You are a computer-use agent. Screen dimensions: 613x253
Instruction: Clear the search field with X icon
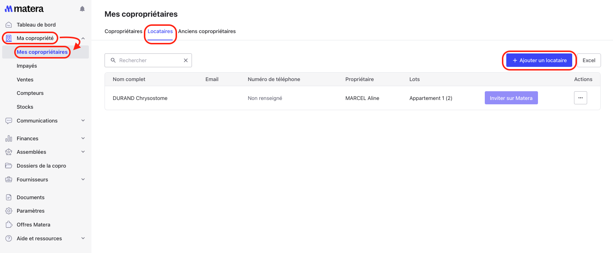point(186,60)
